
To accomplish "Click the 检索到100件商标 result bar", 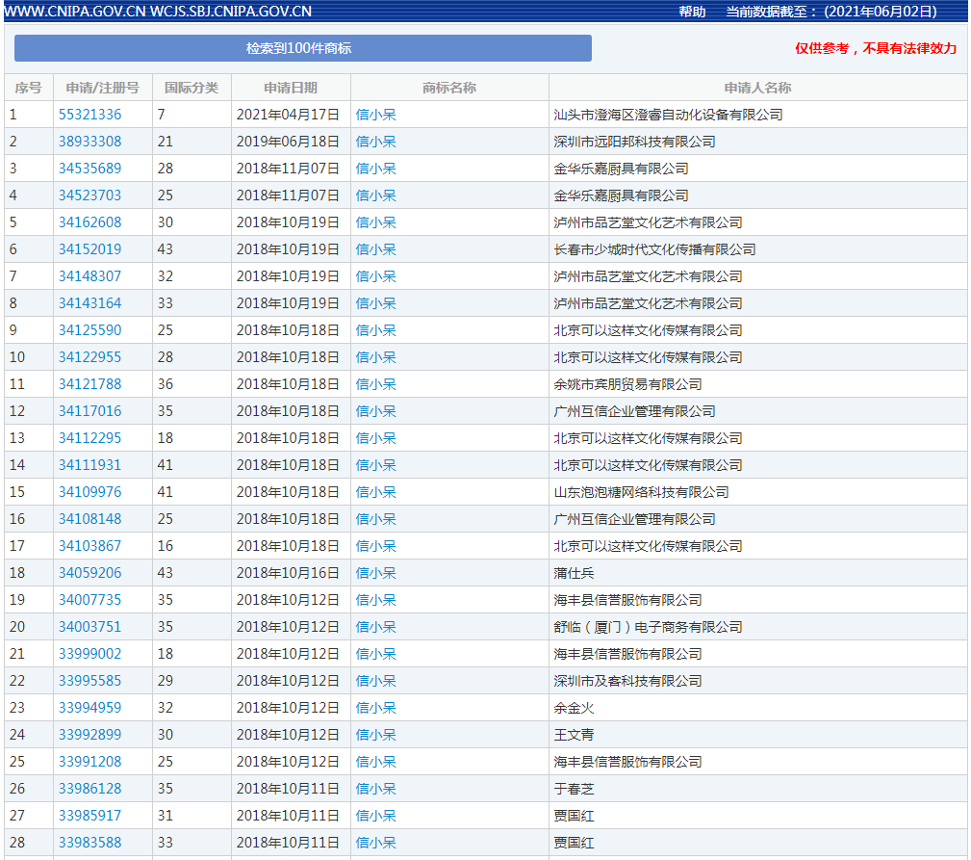I will 303,48.
